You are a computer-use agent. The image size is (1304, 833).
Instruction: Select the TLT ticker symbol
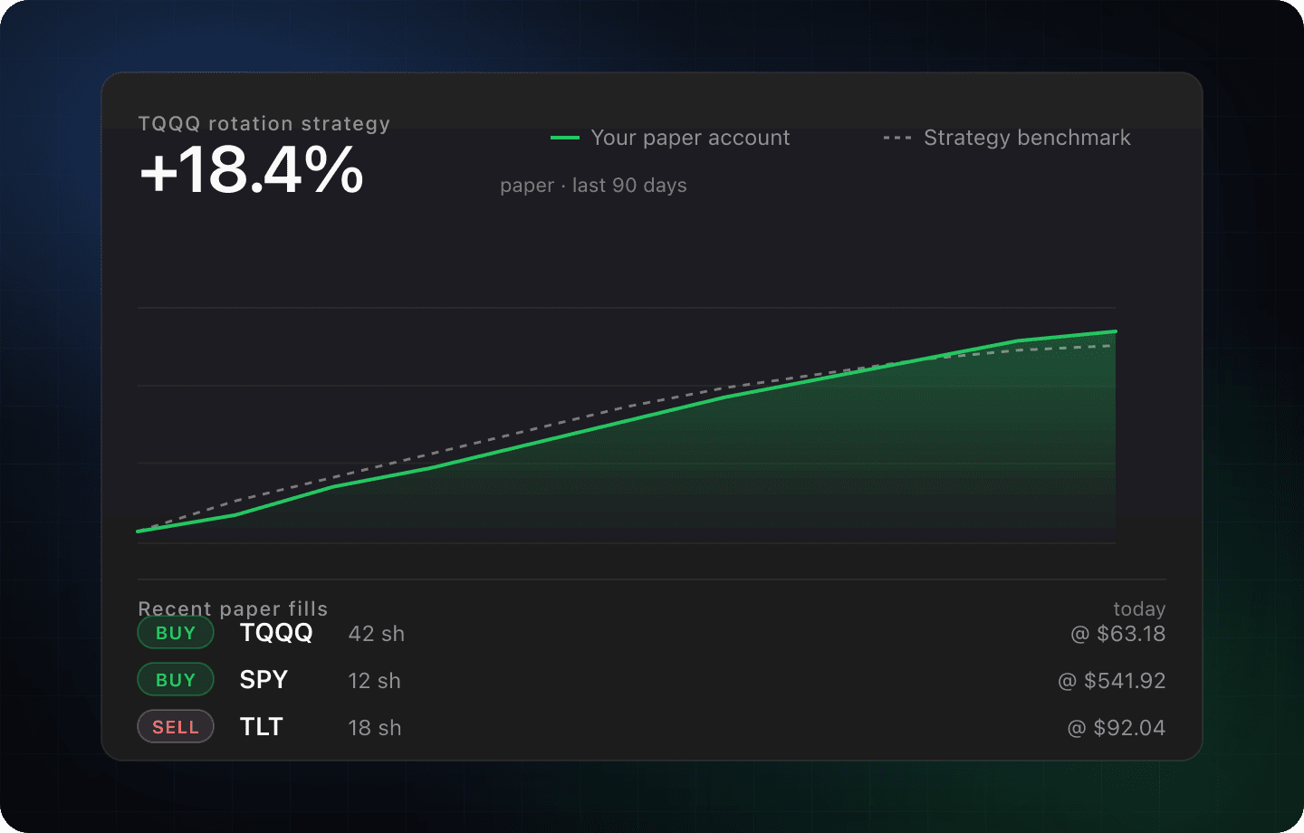point(262,727)
